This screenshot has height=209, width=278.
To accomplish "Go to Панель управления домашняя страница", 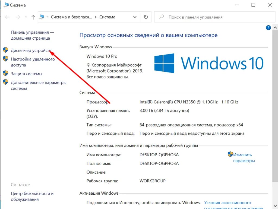I will (33, 35).
